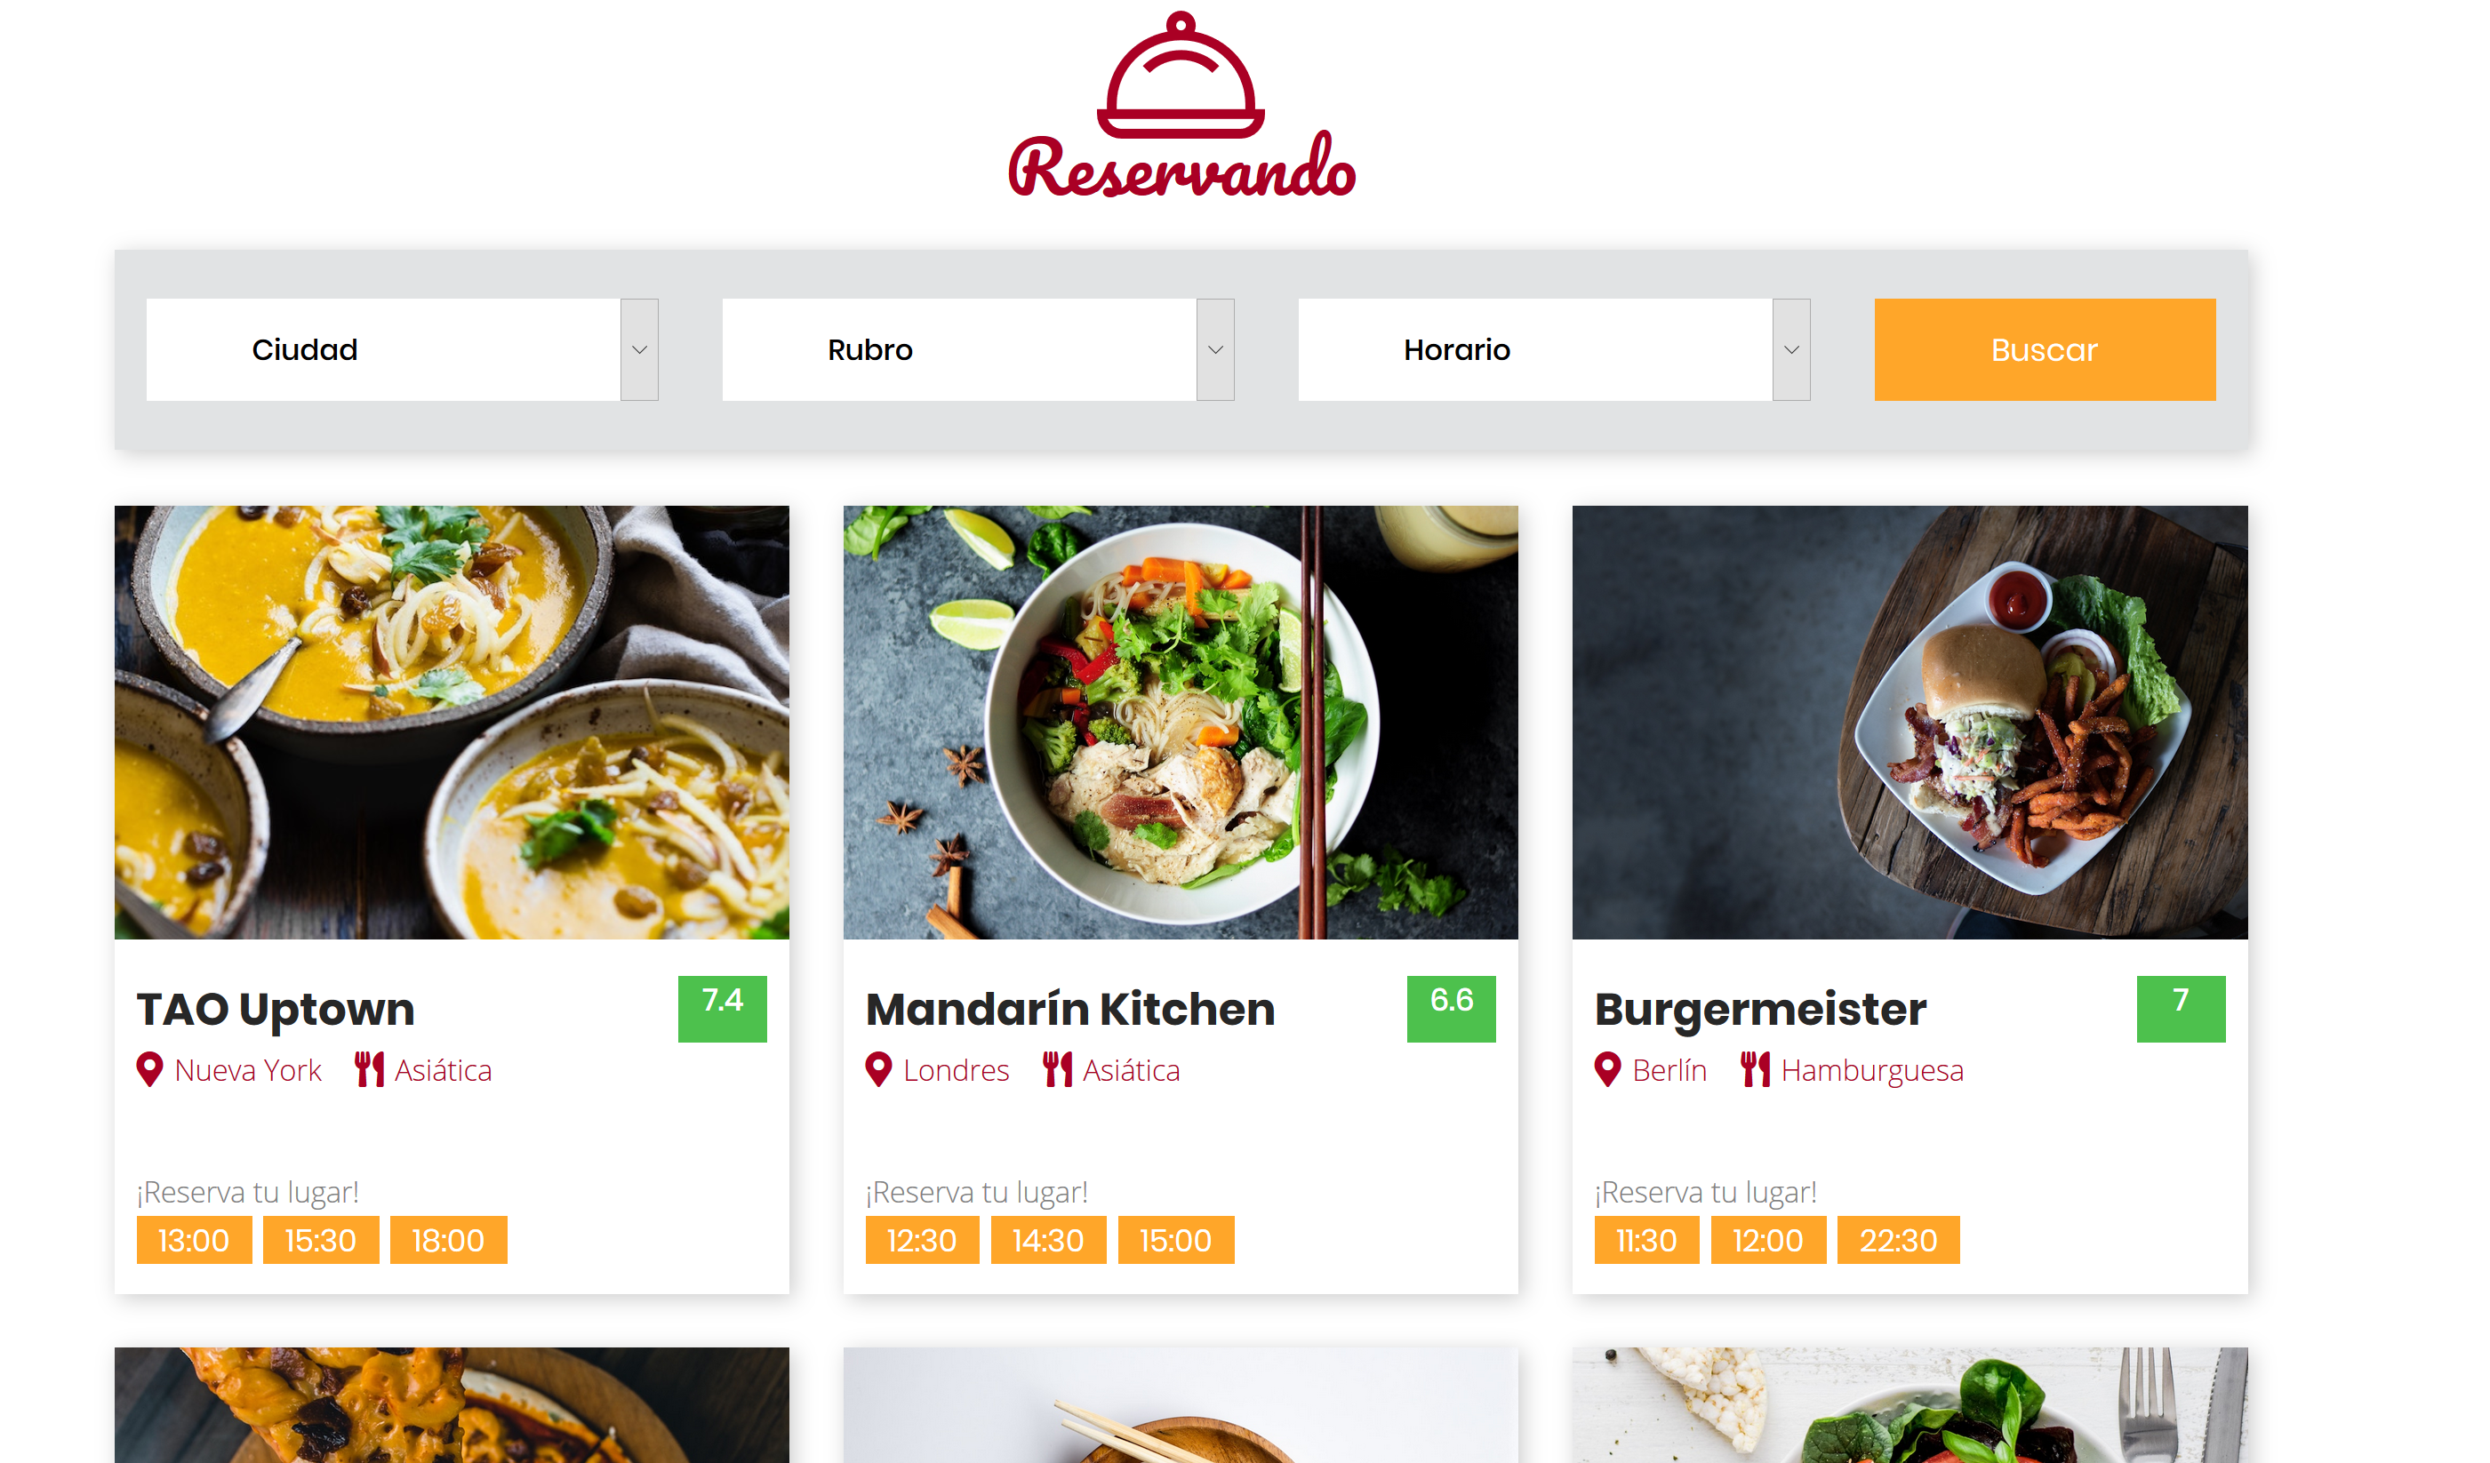Expand the Rubro dropdown arrow
2490x1463 pixels.
pyautogui.click(x=1215, y=349)
